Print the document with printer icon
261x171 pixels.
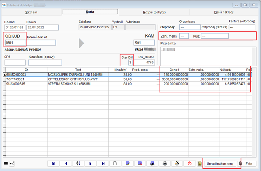point(165,164)
